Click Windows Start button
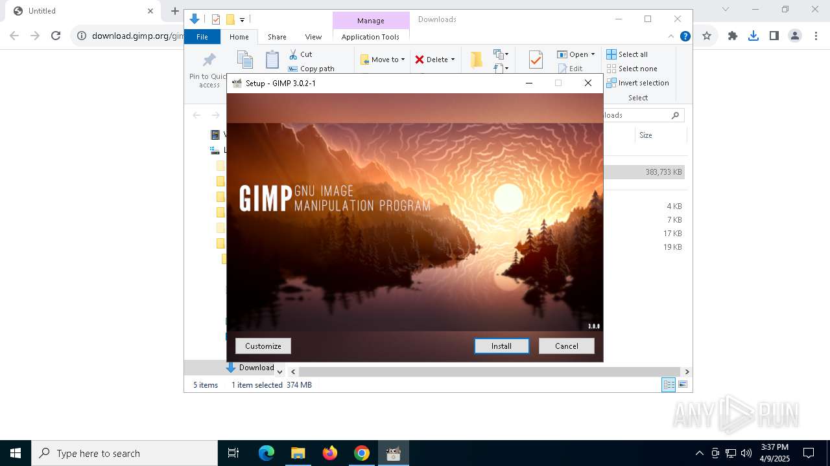 (x=16, y=453)
